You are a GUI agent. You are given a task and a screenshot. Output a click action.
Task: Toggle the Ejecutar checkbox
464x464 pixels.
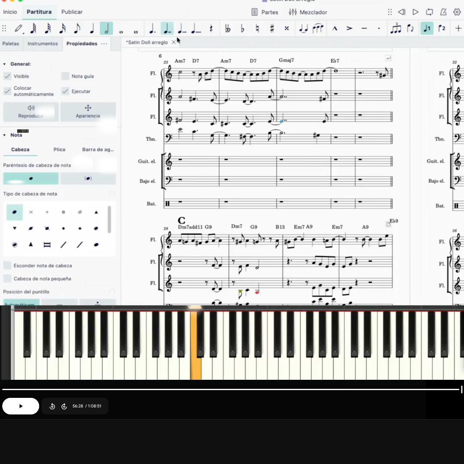(x=65, y=91)
